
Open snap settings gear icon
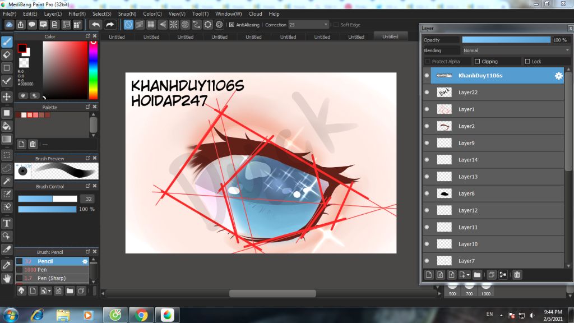(x=219, y=25)
